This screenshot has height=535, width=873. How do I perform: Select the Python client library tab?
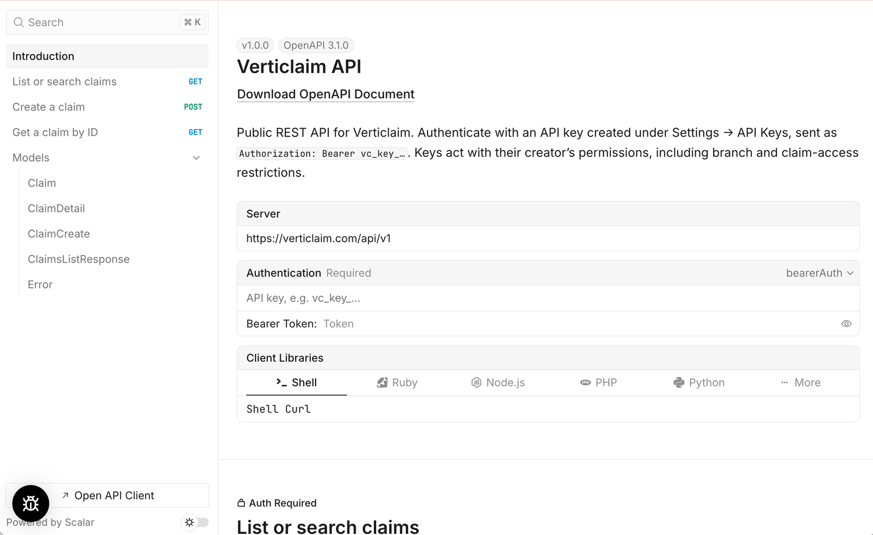[699, 383]
